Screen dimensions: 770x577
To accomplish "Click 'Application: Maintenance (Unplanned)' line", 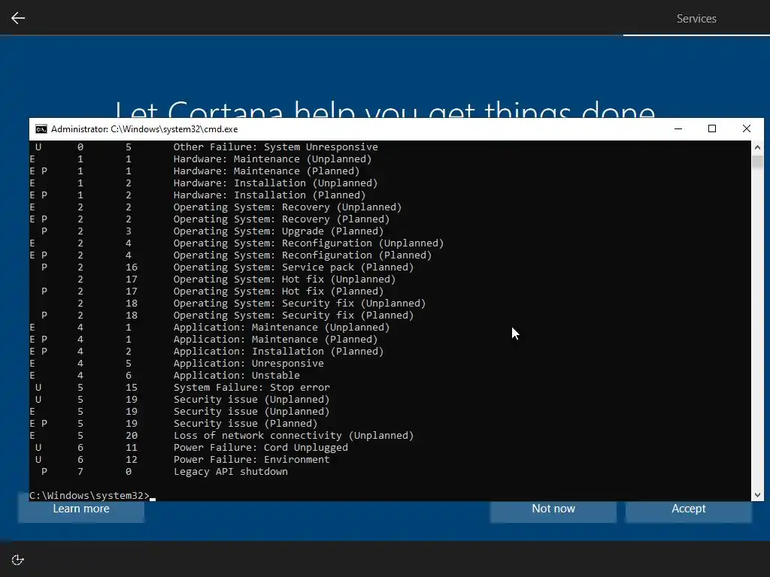I will (x=281, y=328).
